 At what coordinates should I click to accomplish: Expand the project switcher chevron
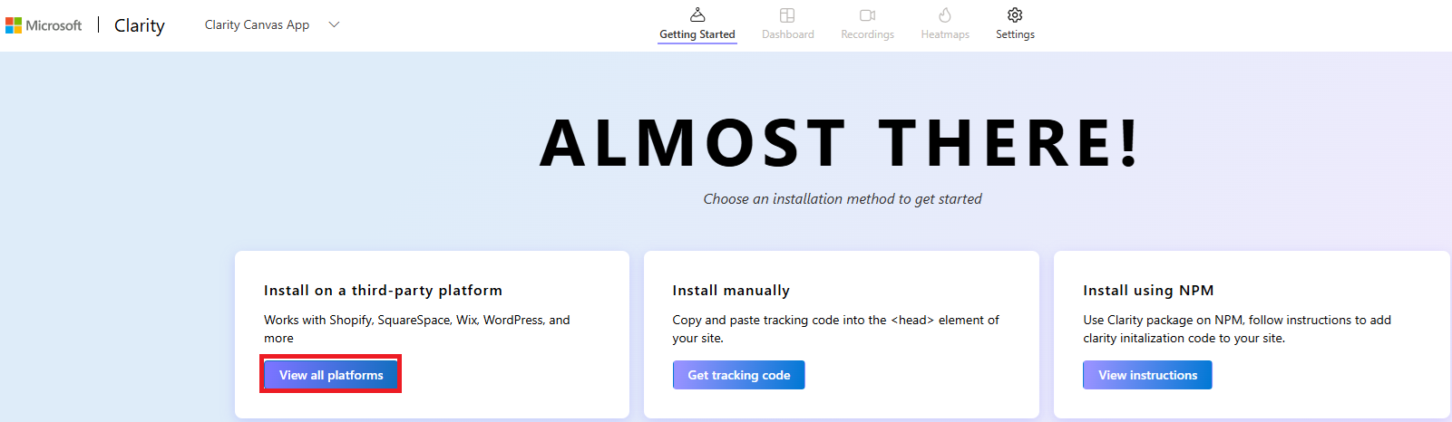[334, 24]
